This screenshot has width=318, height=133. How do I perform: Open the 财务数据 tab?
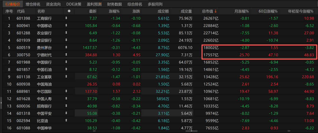(114, 4)
